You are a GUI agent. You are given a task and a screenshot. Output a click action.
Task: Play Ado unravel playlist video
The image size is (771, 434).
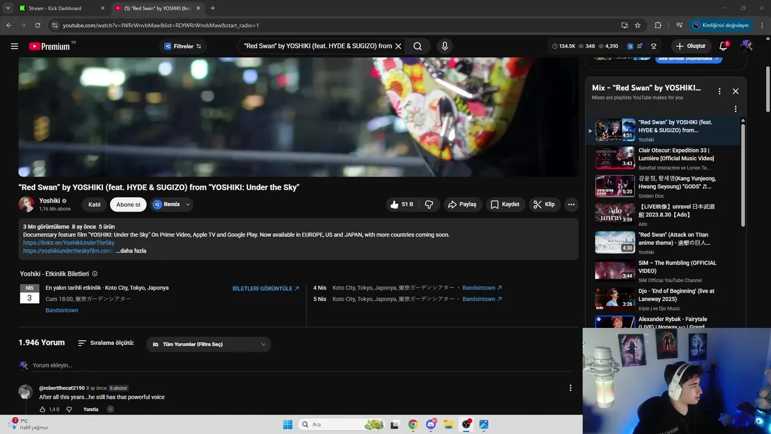point(669,215)
